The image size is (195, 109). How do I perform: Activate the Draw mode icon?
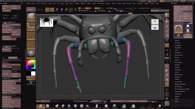click(x=52, y=10)
